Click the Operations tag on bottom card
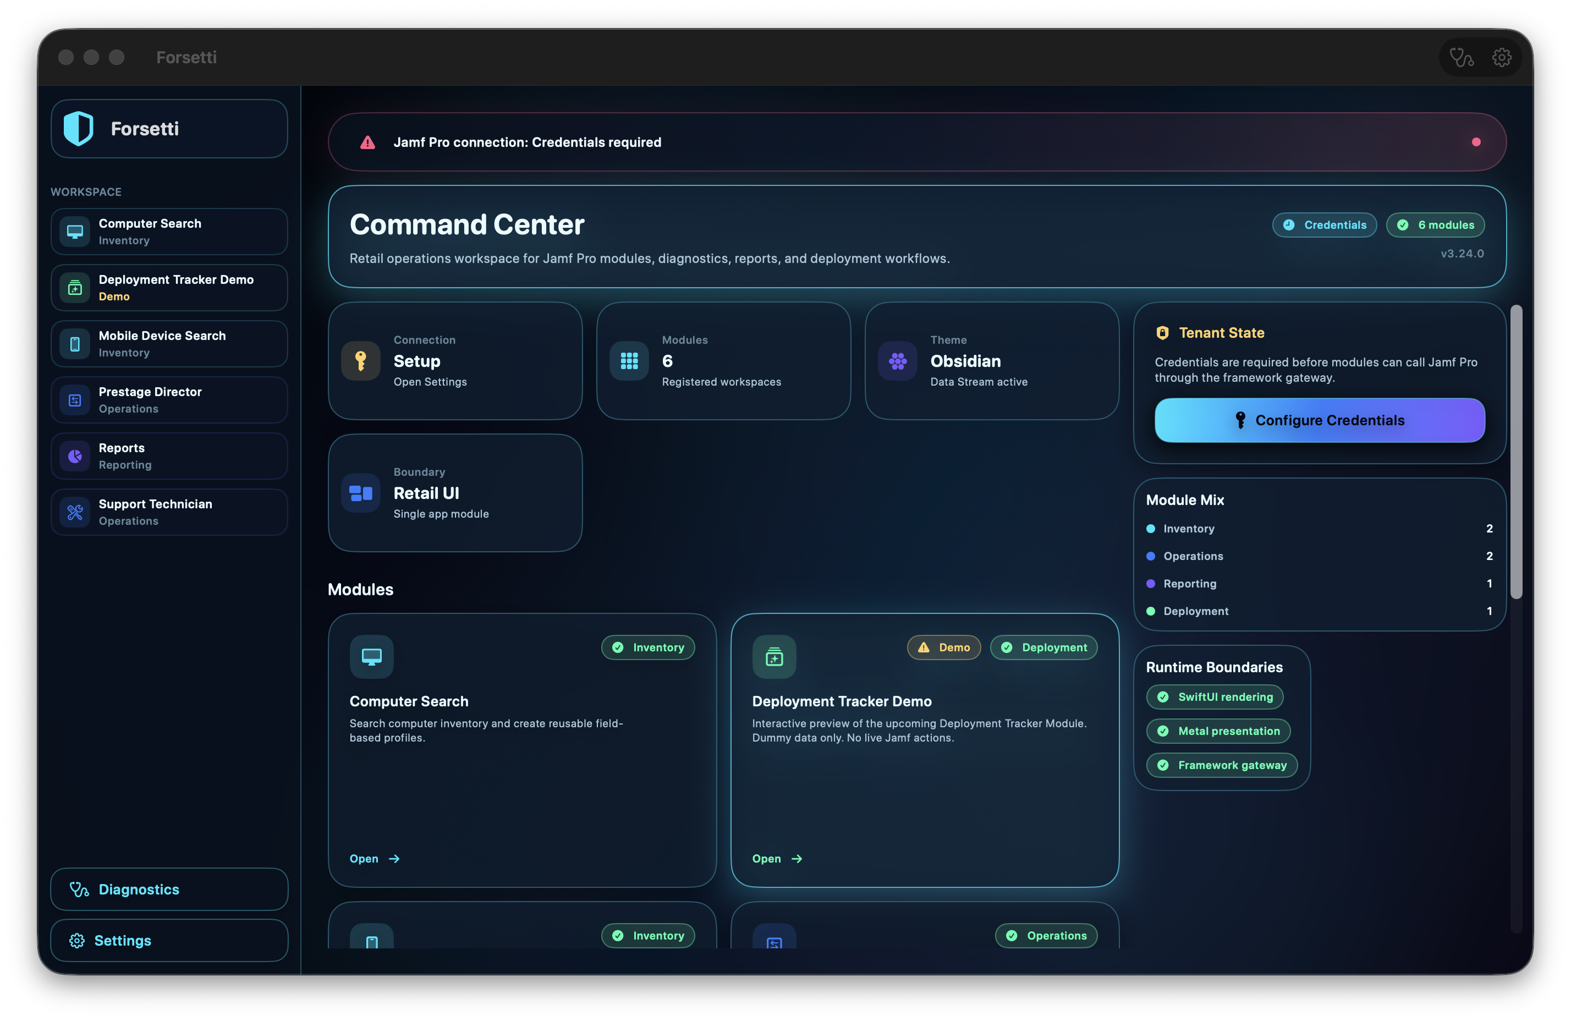 click(1046, 936)
